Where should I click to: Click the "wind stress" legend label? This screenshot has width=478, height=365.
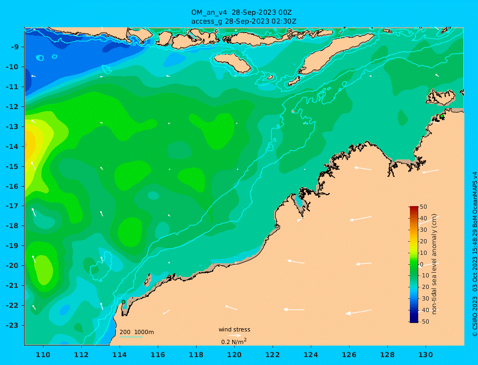point(234,330)
